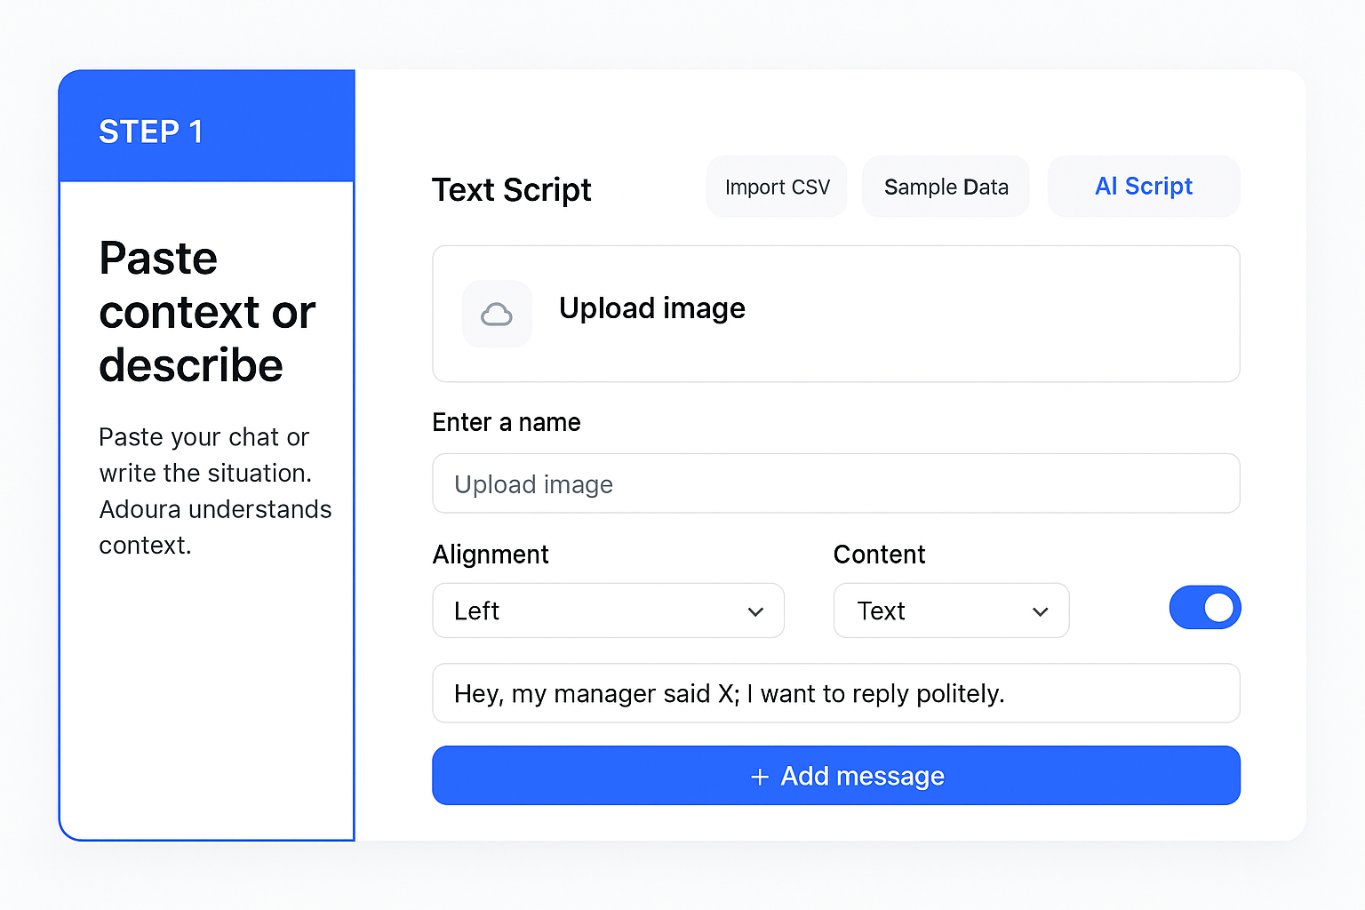Click the Alignment field label

[491, 555]
